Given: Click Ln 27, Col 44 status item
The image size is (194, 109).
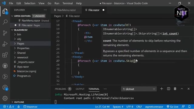Looking at the screenshot, I should [102, 107].
